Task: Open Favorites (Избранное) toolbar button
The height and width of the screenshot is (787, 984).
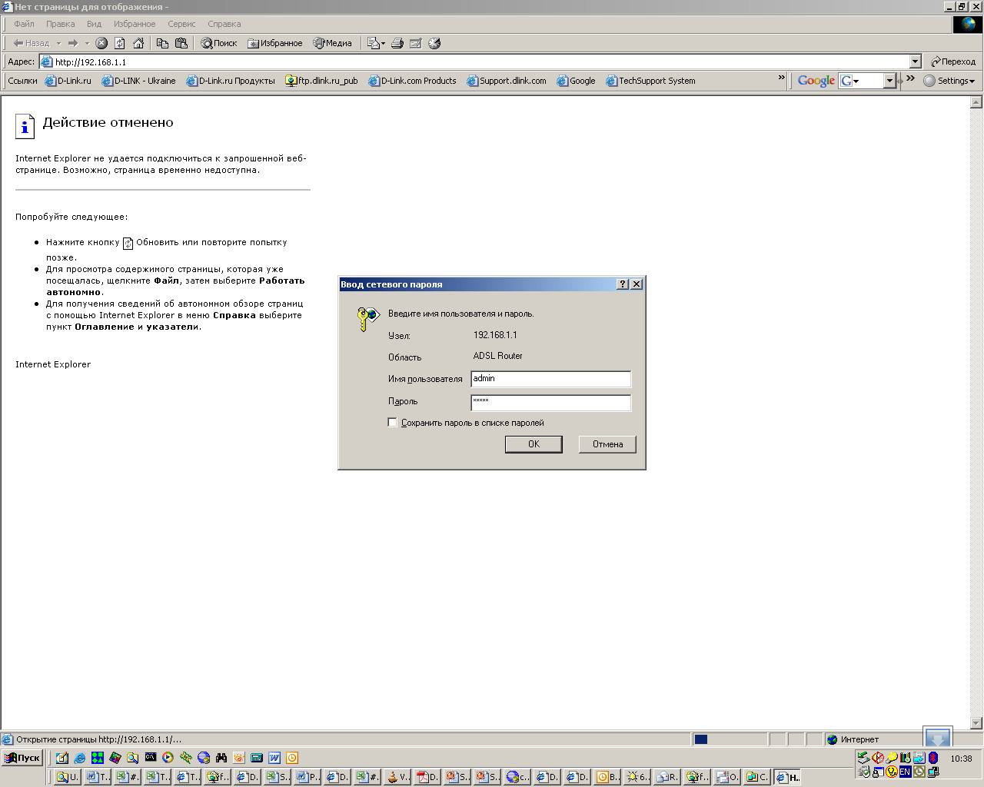Action: click(x=275, y=43)
